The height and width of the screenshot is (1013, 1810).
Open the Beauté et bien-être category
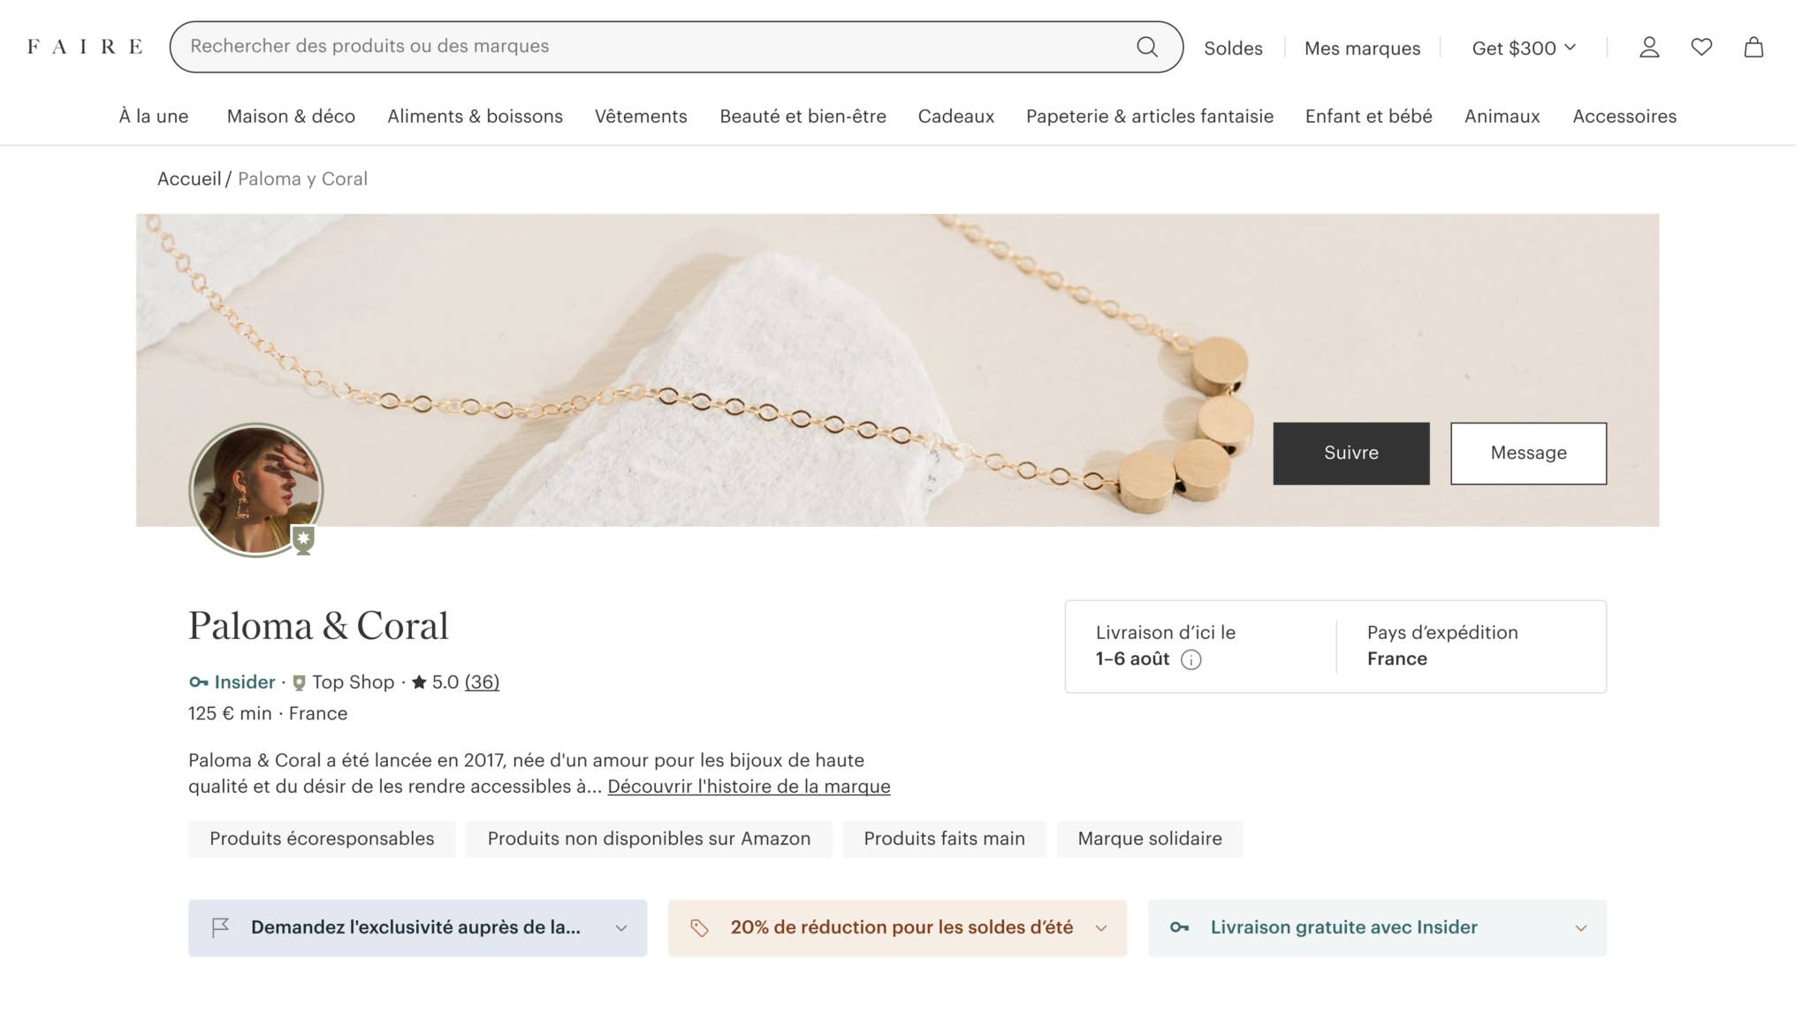(802, 116)
